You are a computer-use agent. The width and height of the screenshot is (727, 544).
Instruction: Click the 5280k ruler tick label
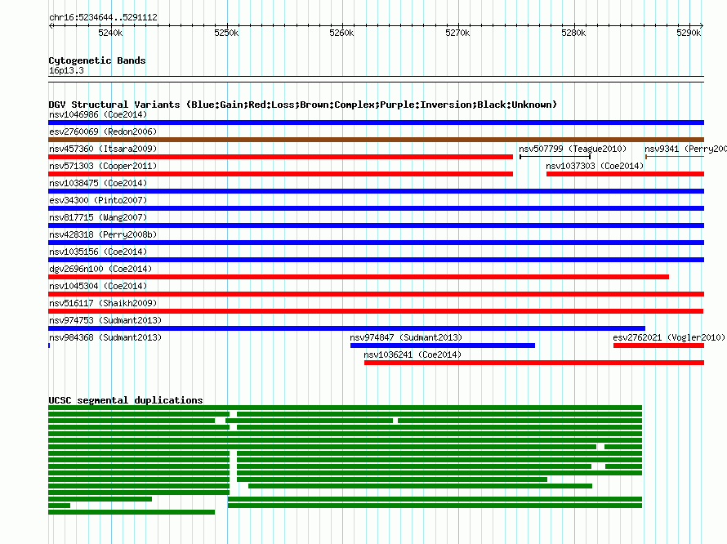pyautogui.click(x=573, y=33)
